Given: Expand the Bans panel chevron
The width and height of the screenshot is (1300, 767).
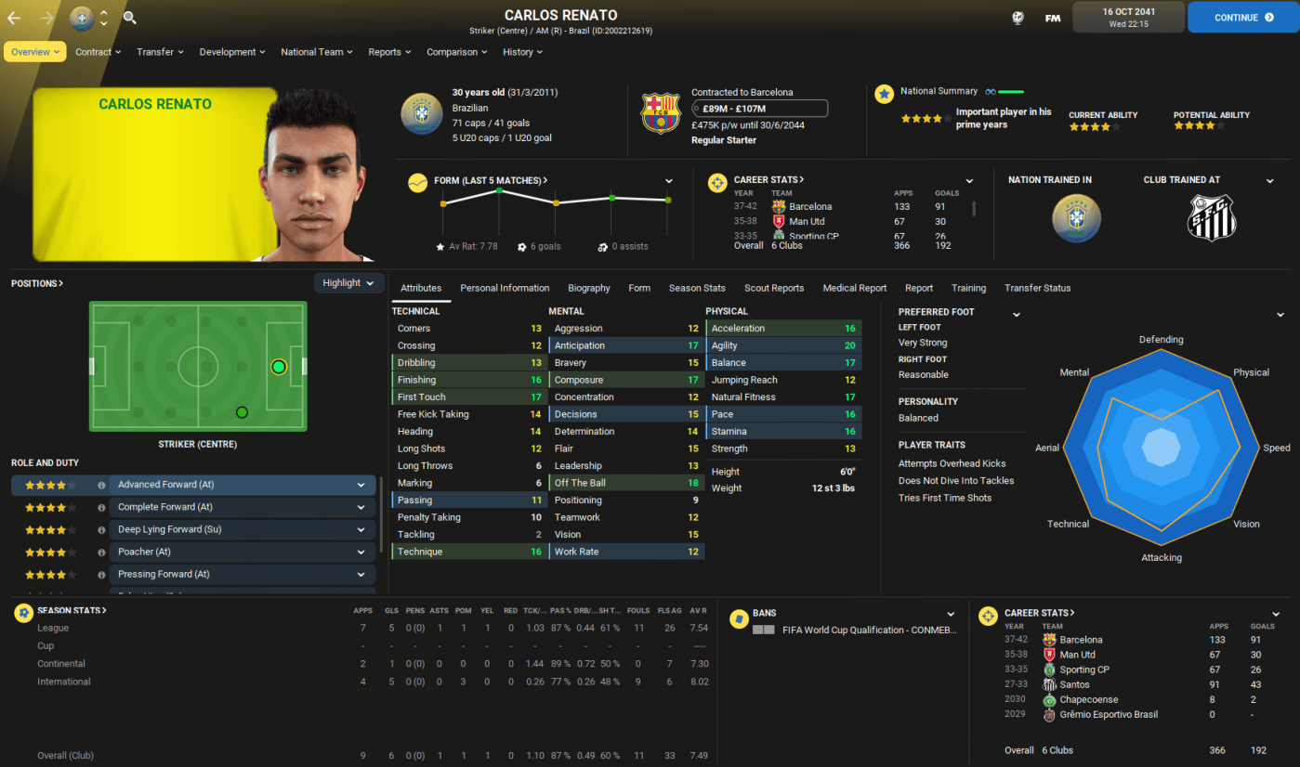Looking at the screenshot, I should 951,614.
